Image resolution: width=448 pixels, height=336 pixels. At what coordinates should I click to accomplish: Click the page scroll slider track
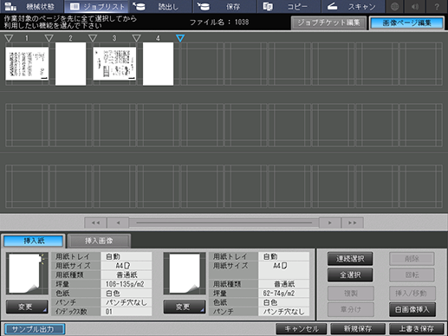(x=224, y=223)
